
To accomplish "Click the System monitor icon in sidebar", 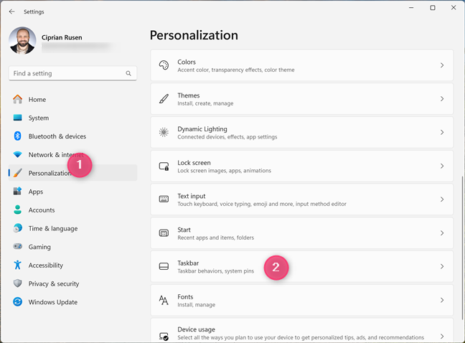I will click(x=17, y=118).
